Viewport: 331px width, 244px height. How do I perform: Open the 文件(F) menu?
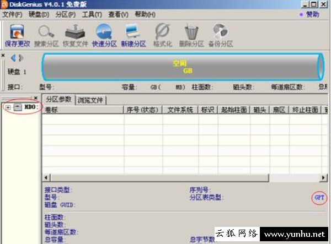coord(12,14)
